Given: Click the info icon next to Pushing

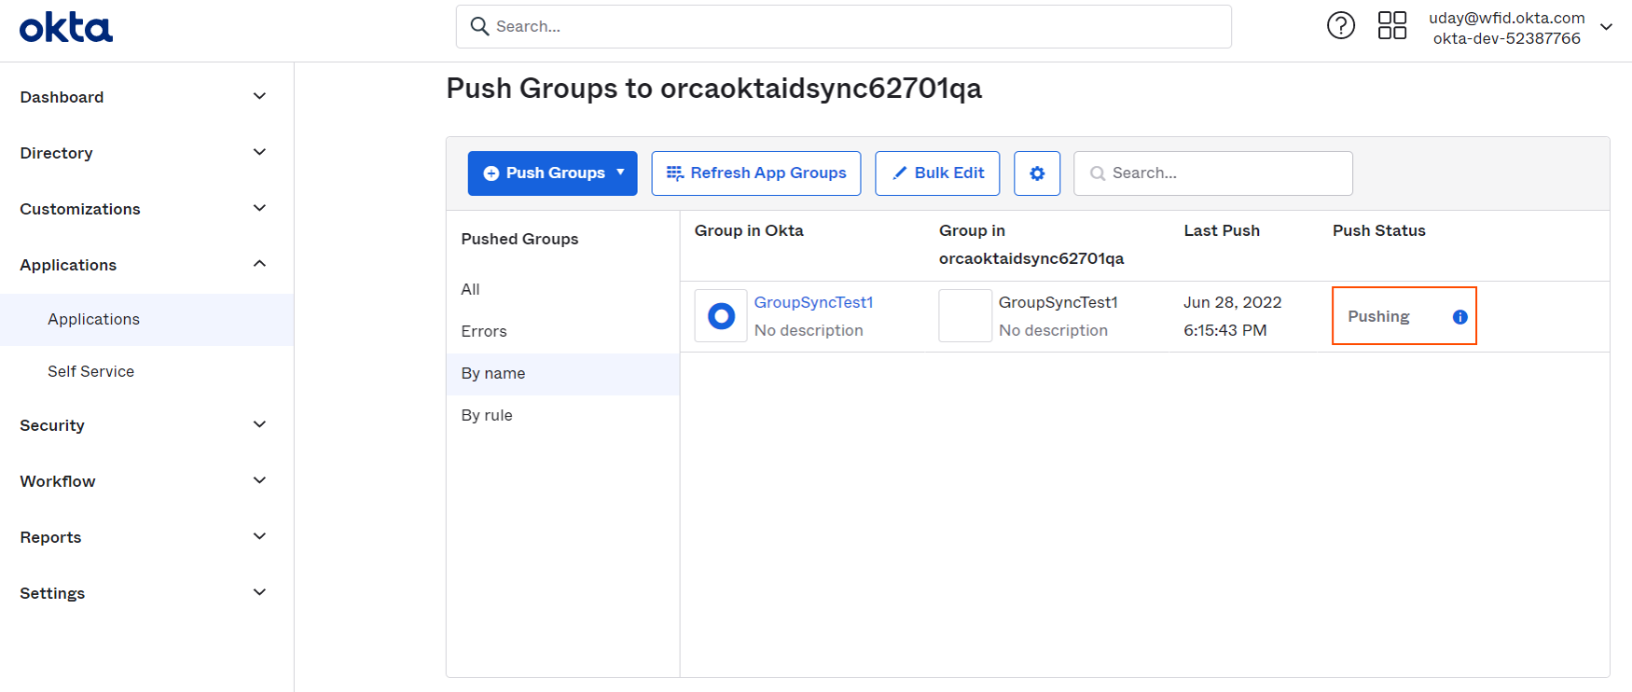Looking at the screenshot, I should [x=1460, y=317].
